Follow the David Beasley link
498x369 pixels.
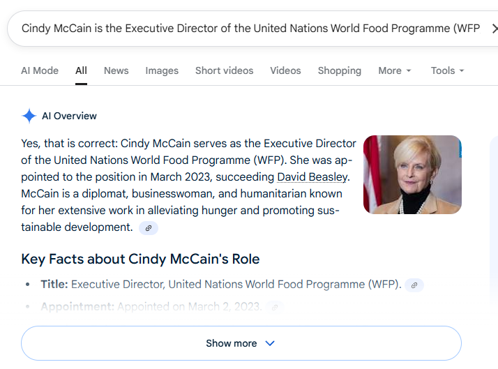pos(312,177)
